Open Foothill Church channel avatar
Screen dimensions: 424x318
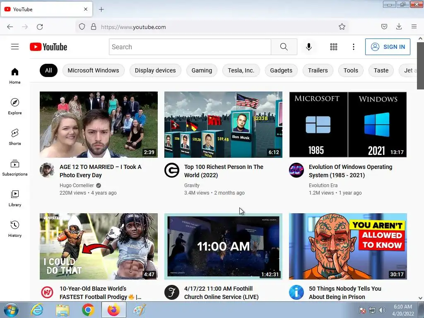click(172, 292)
